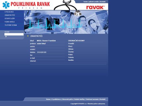This screenshot has width=142, height=106.
Task: Click footer Zdravotní péče link
Action: (67, 99)
